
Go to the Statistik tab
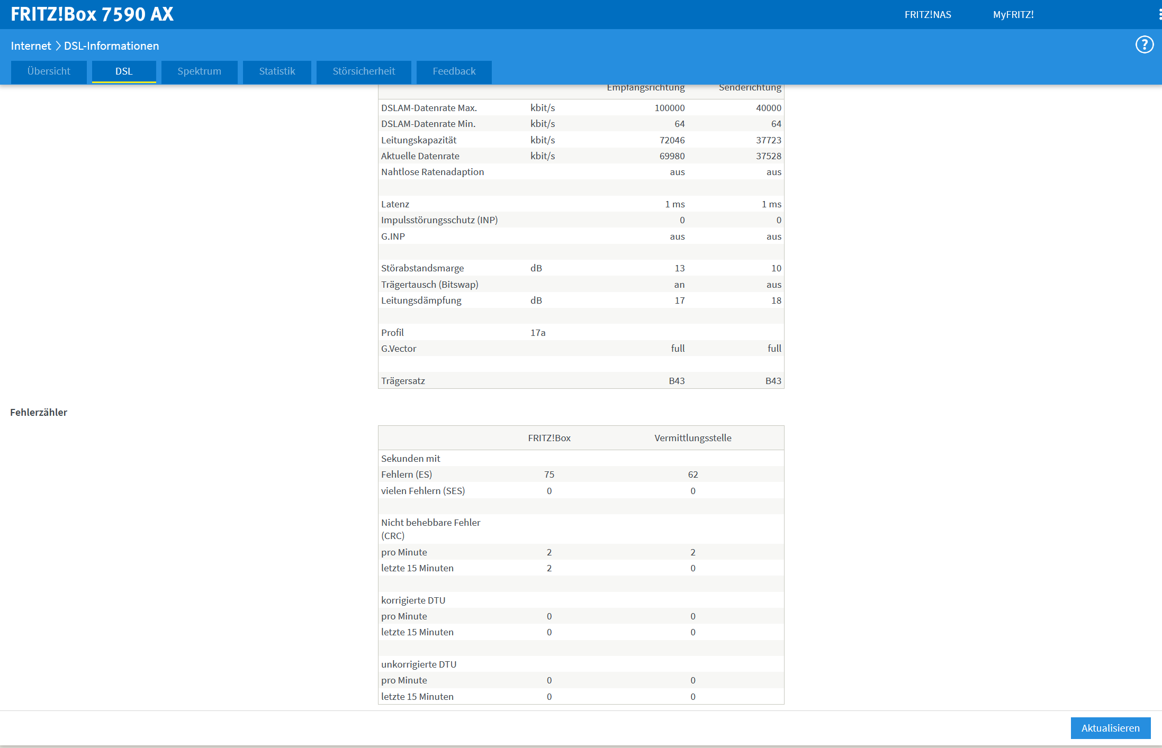(x=277, y=71)
